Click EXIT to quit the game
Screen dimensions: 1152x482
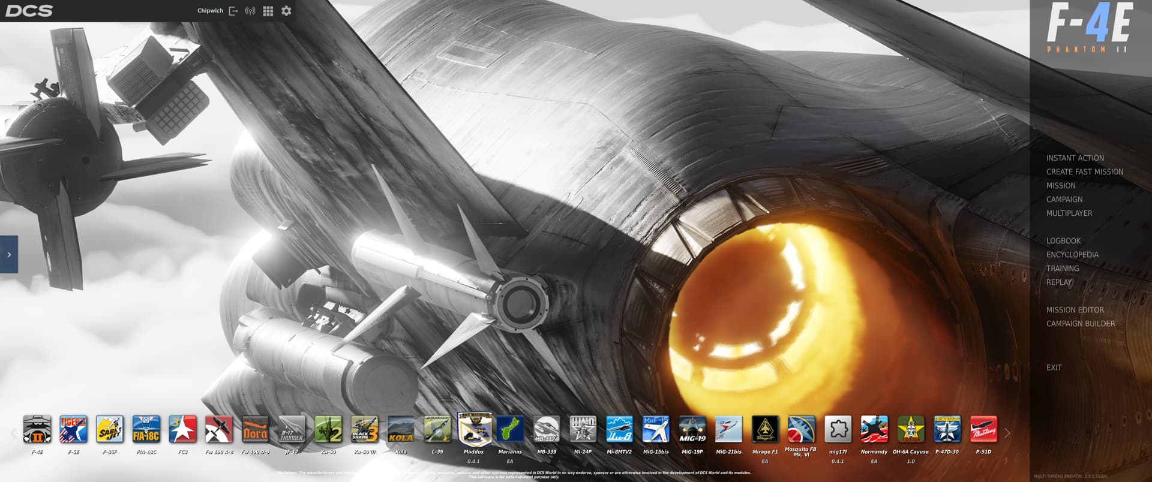coord(1054,367)
